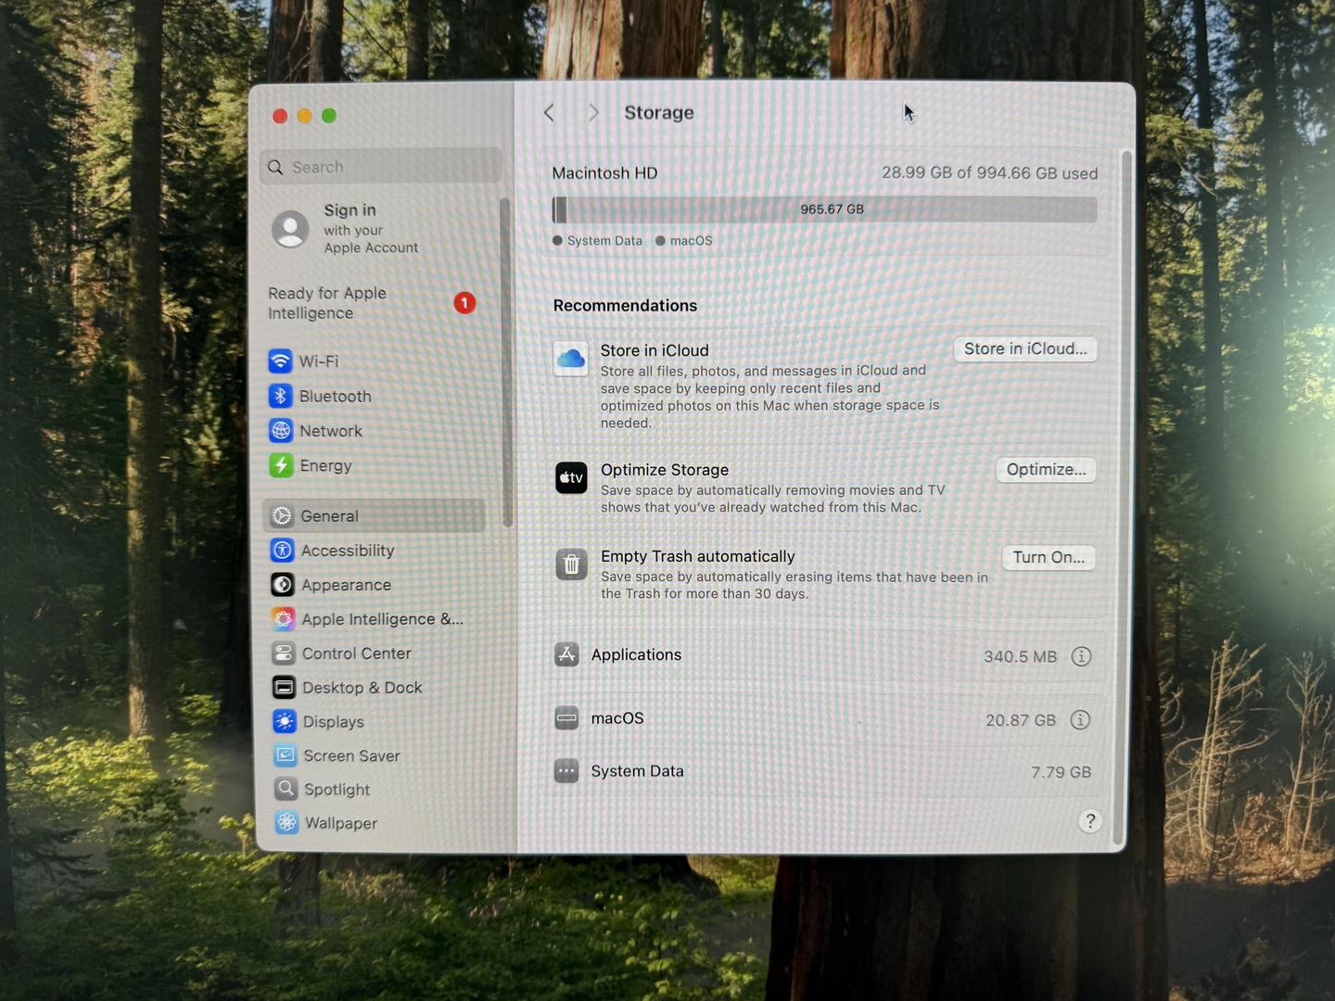Open the Wi-Fi settings icon
This screenshot has width=1335, height=1001.
(280, 361)
